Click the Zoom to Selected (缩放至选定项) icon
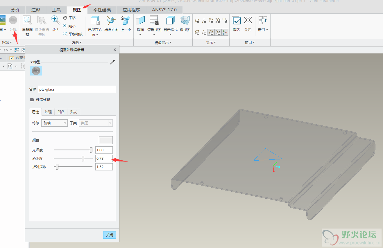This screenshot has height=248, width=383. coord(42,20)
